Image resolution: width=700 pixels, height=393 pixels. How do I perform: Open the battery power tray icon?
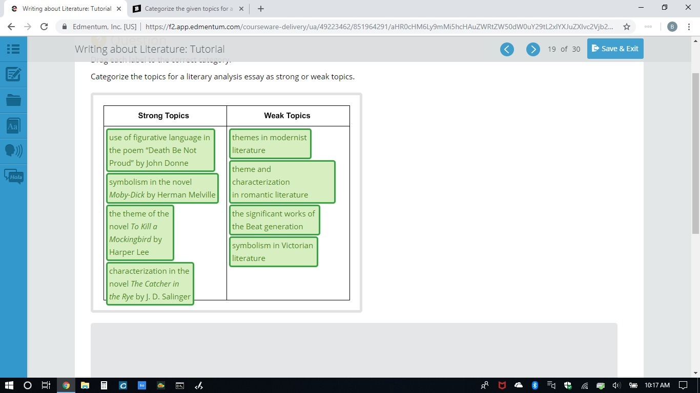coord(633,385)
